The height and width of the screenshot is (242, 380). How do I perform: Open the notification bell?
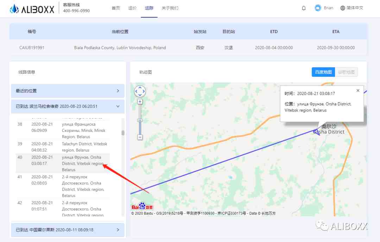(304, 8)
